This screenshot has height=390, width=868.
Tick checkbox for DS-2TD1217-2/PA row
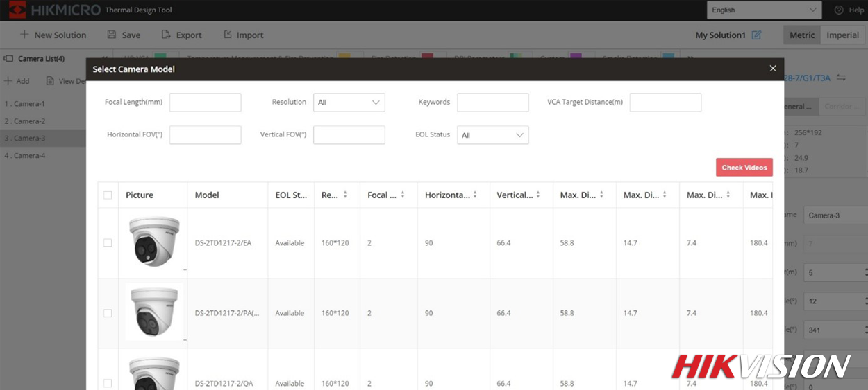tap(108, 313)
